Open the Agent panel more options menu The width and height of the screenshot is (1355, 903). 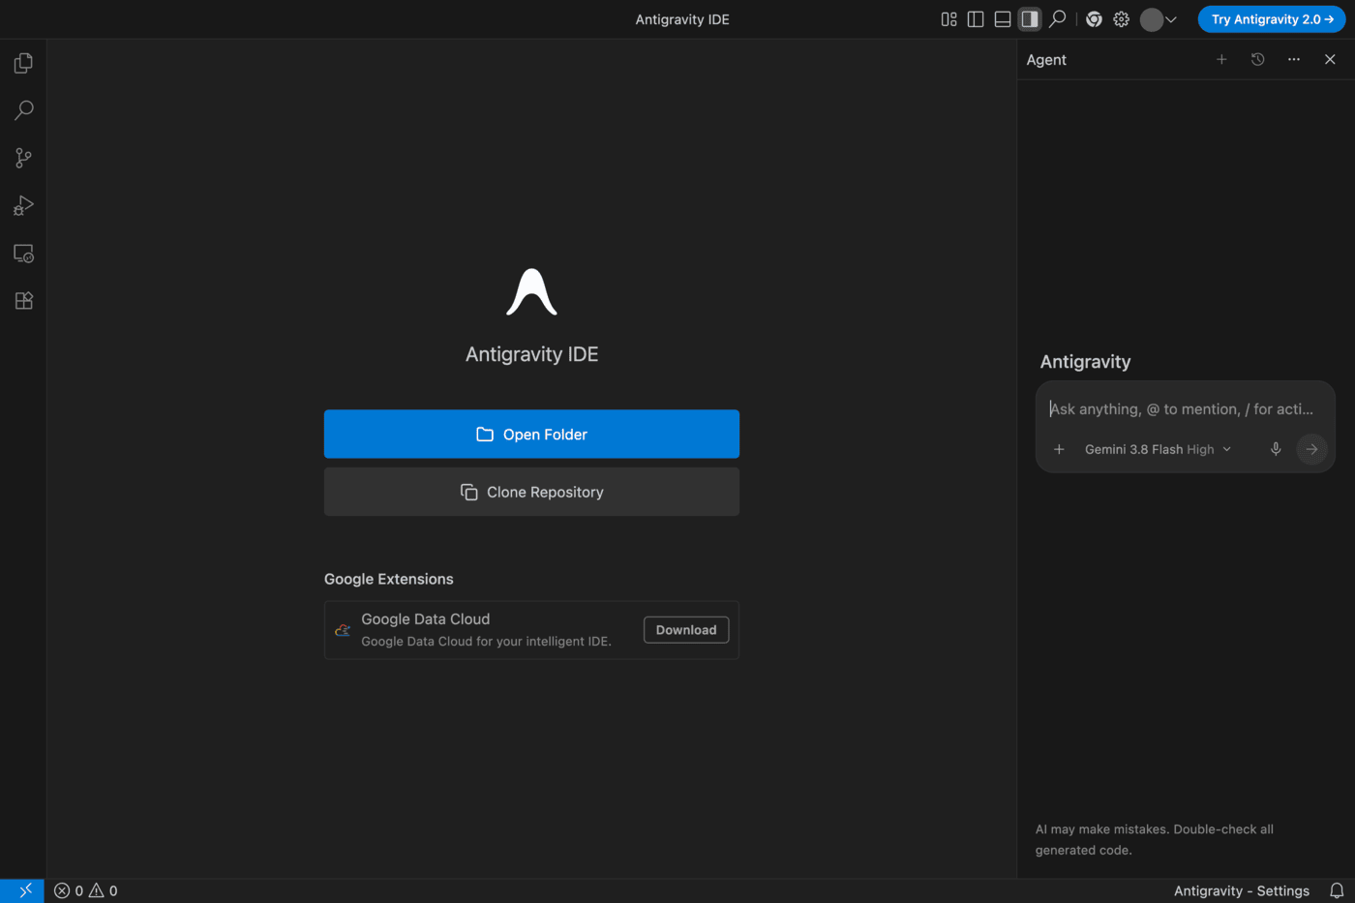point(1294,60)
